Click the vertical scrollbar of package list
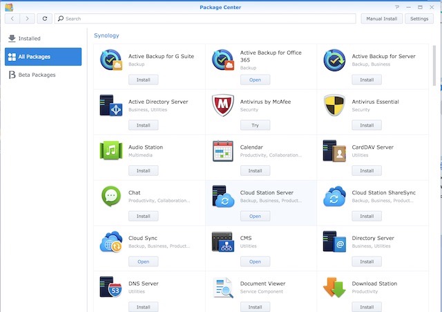The width and height of the screenshot is (442, 312). pyautogui.click(x=434, y=69)
